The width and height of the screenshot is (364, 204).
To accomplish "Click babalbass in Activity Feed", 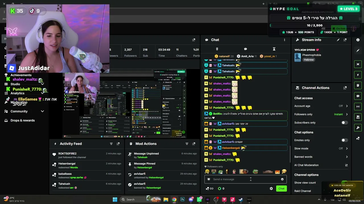I will (65, 174).
